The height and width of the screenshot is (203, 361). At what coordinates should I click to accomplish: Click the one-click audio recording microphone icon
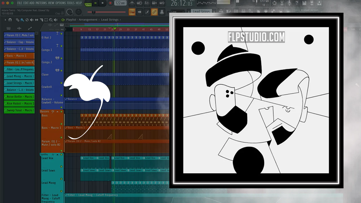pos(289,3)
